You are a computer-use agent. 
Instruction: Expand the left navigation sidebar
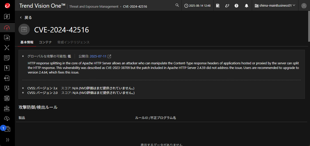[7, 140]
